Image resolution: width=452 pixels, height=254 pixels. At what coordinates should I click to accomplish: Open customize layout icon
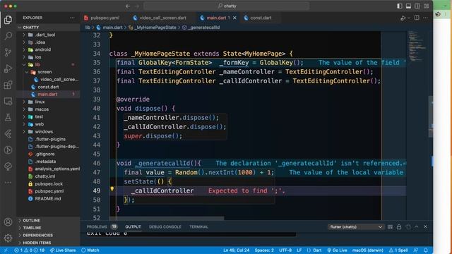[427, 6]
